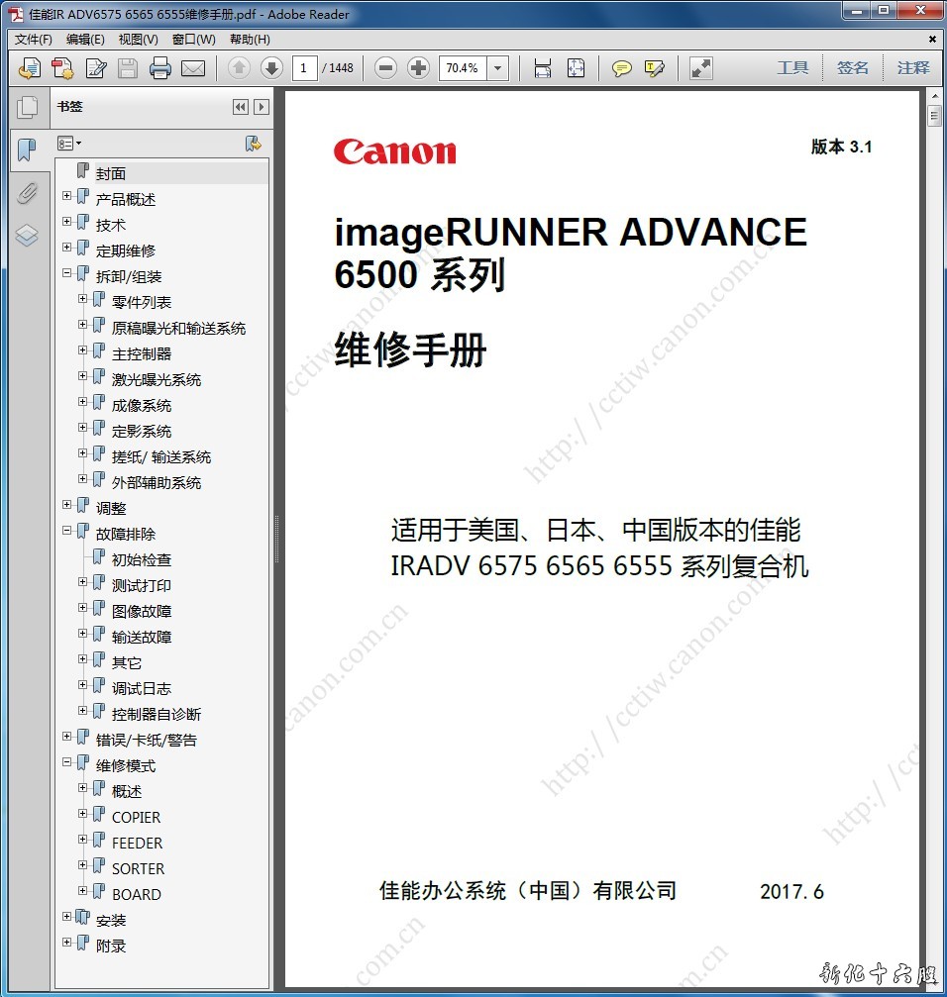Go to next page with down arrow

(x=271, y=68)
